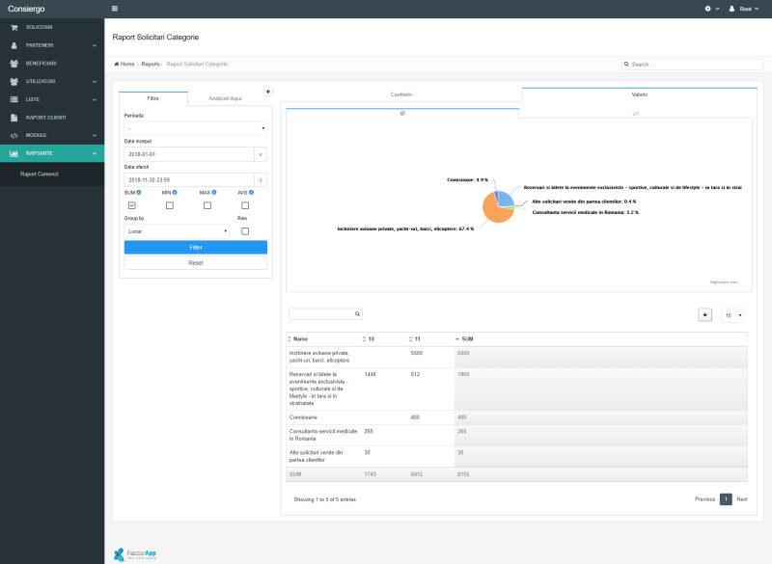Open the Analizati dupa tab
The image size is (772, 564).
pyautogui.click(x=225, y=98)
